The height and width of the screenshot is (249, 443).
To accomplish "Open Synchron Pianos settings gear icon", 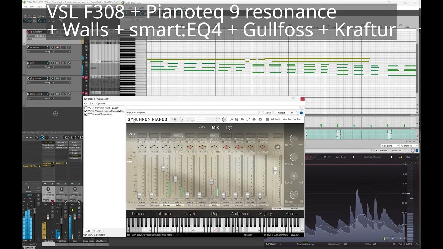I will coord(260,119).
